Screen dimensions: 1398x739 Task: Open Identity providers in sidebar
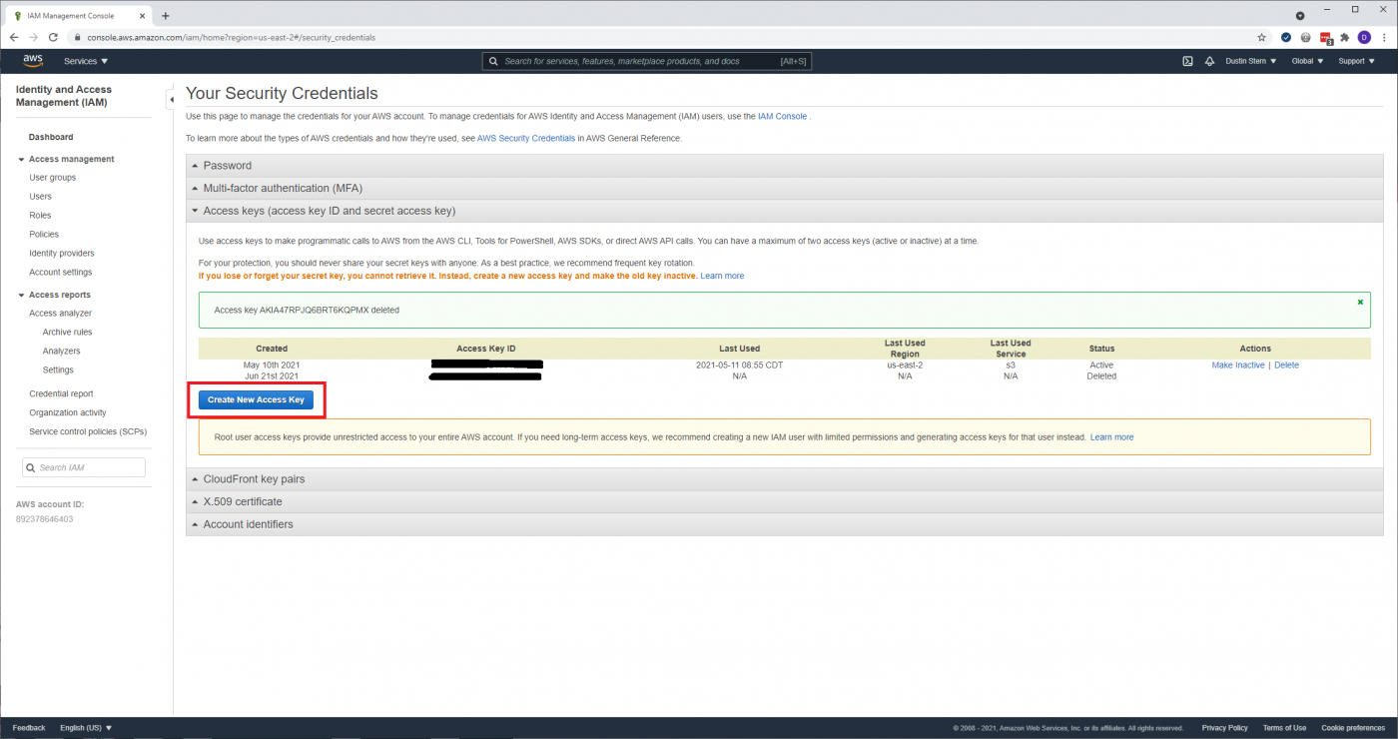point(62,254)
